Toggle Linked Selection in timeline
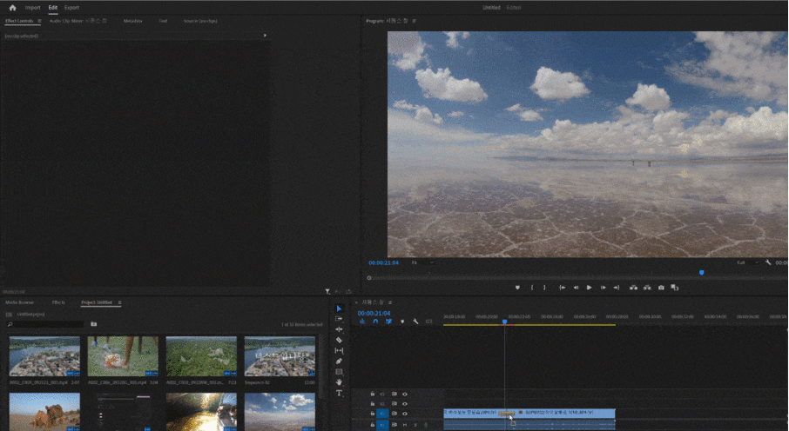The width and height of the screenshot is (789, 431). [x=388, y=322]
